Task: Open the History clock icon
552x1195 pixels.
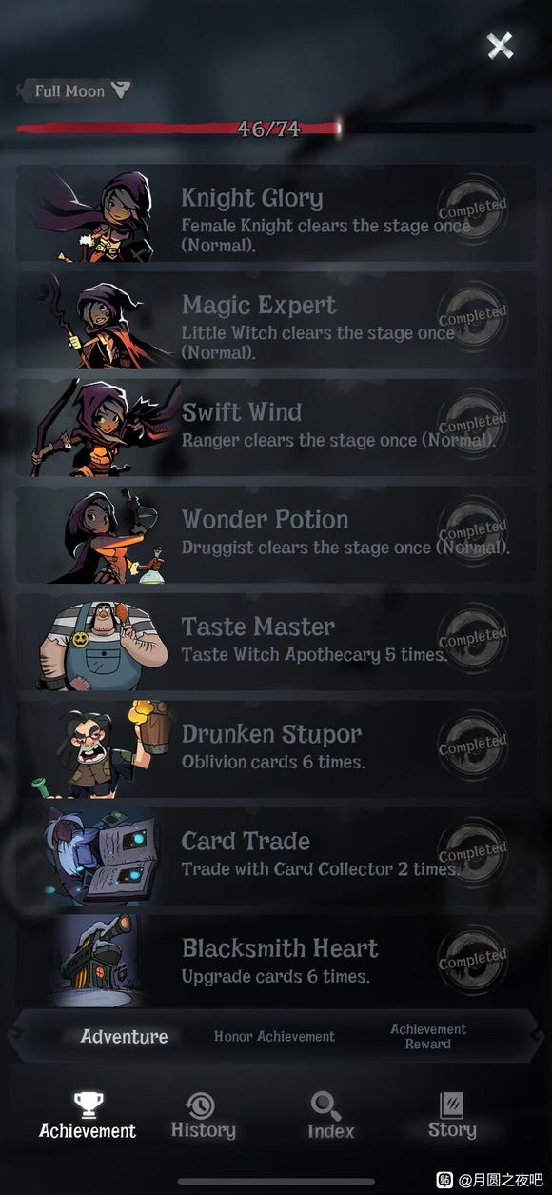Action: click(x=201, y=1105)
